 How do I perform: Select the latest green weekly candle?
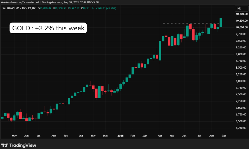coord(221,23)
